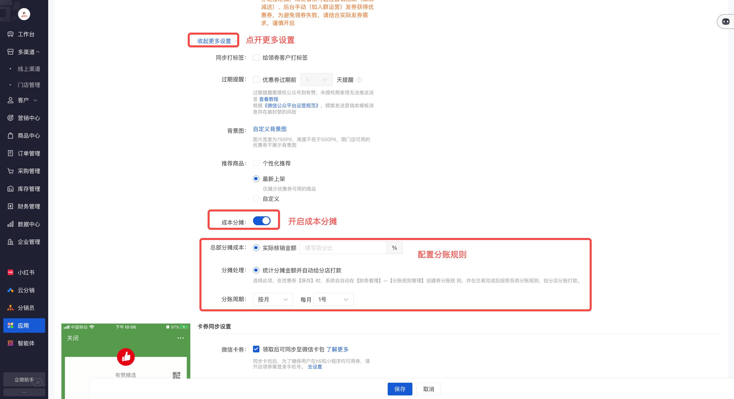Image resolution: width=734 pixels, height=399 pixels.
Task: Open the floating robot assistant icon
Action: point(726,21)
